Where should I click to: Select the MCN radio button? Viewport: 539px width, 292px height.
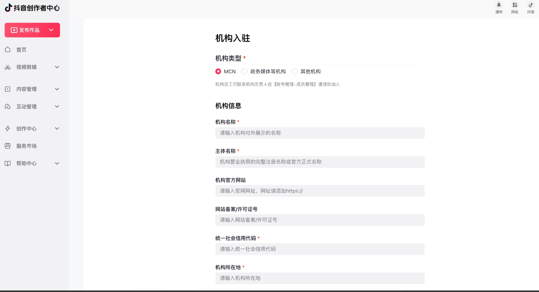coord(218,72)
